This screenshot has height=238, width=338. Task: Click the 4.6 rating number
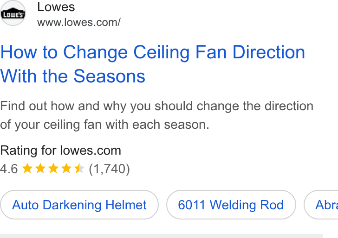9,169
